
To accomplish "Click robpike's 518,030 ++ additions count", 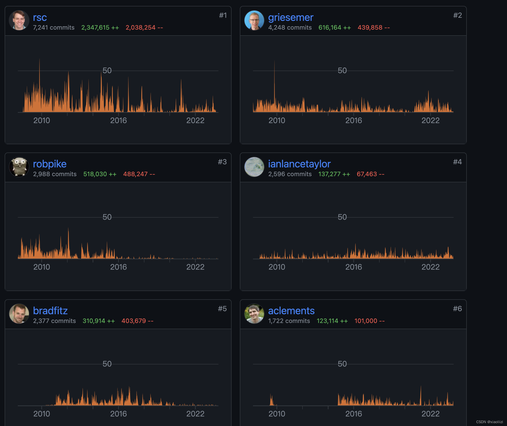I will pyautogui.click(x=100, y=174).
